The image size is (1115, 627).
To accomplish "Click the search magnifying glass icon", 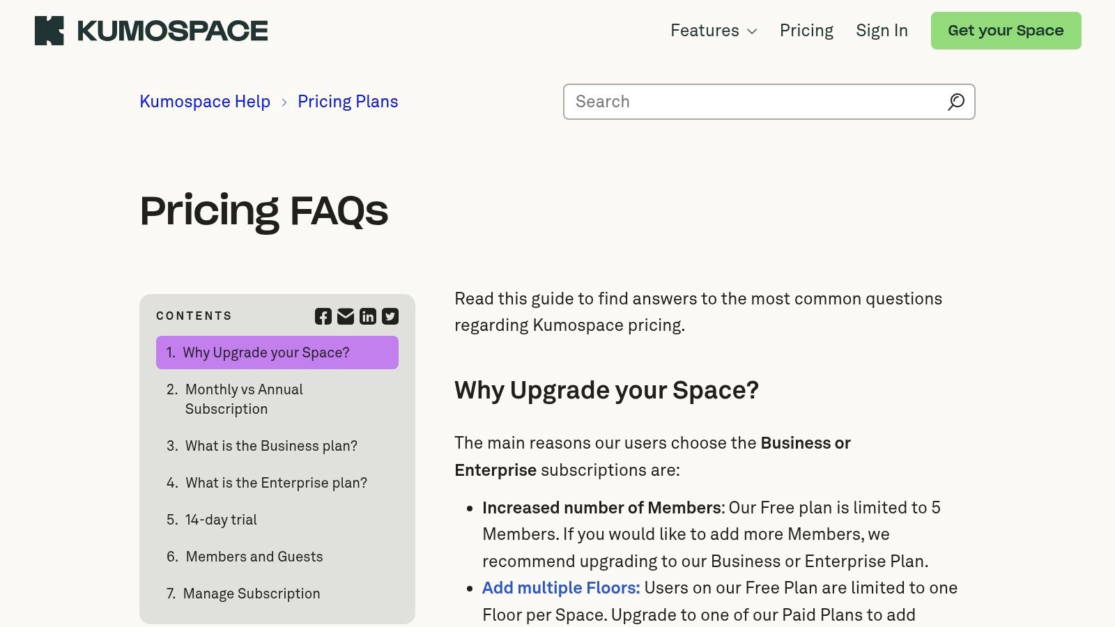I will tap(955, 102).
